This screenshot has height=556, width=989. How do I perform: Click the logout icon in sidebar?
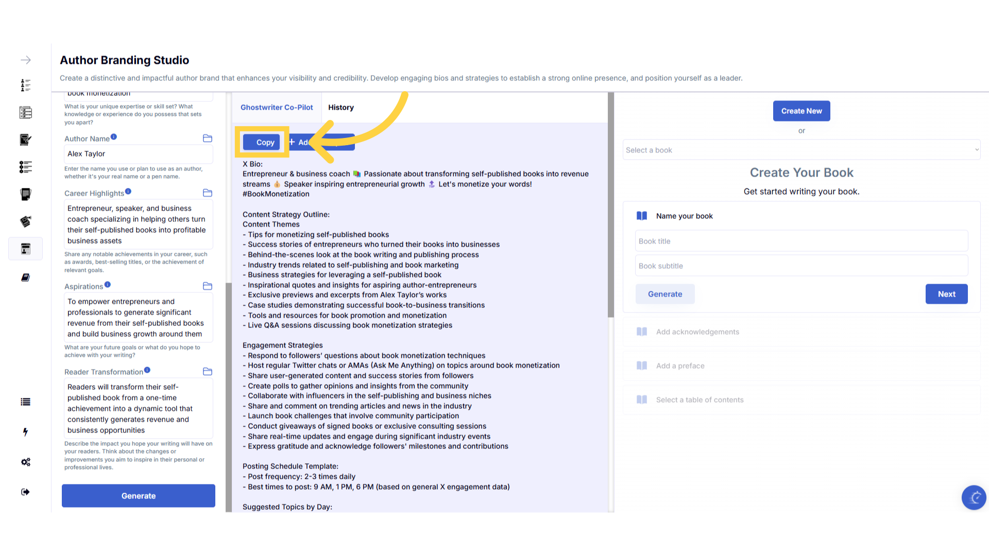tap(25, 492)
